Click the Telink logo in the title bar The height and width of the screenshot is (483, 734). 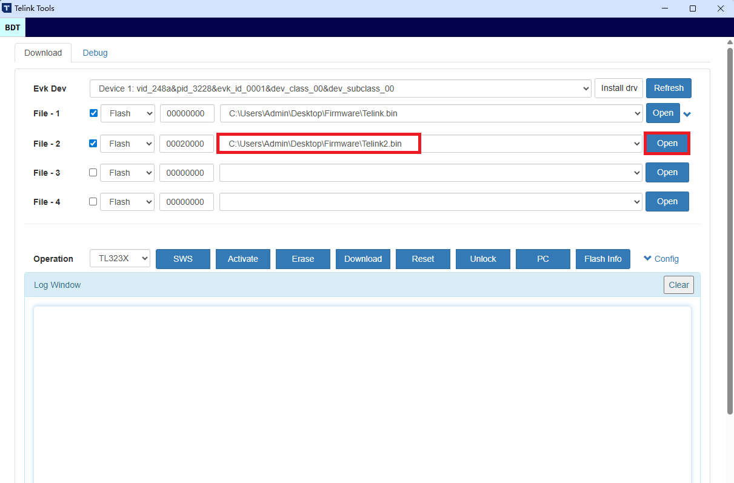point(7,8)
